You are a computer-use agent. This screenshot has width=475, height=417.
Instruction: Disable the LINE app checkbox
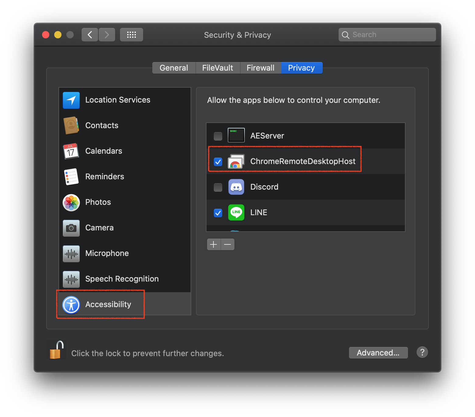218,213
